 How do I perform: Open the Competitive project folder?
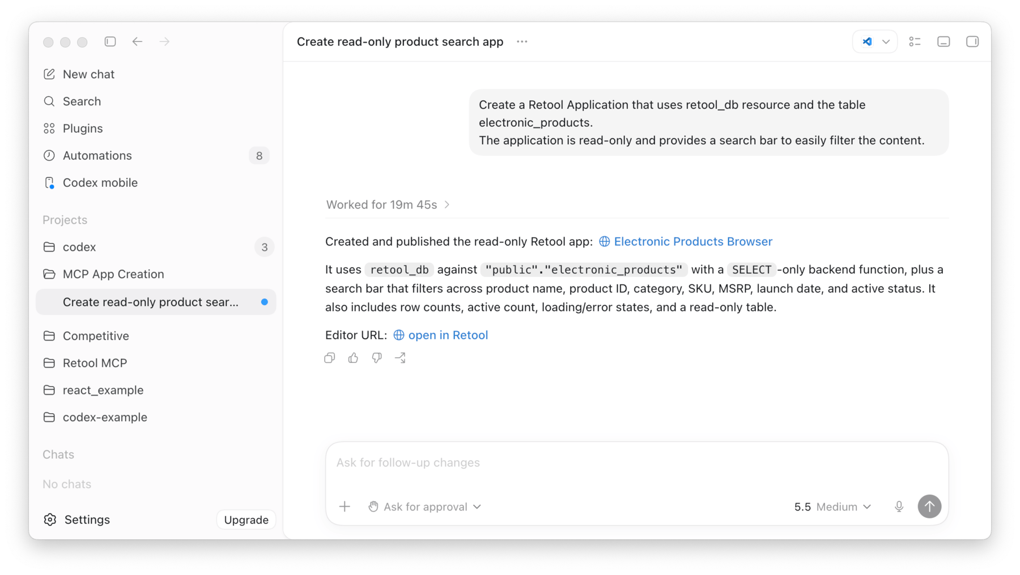(156, 336)
